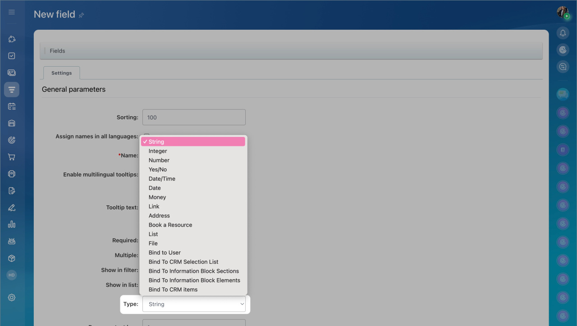Select the Date/Time type option

tap(162, 179)
